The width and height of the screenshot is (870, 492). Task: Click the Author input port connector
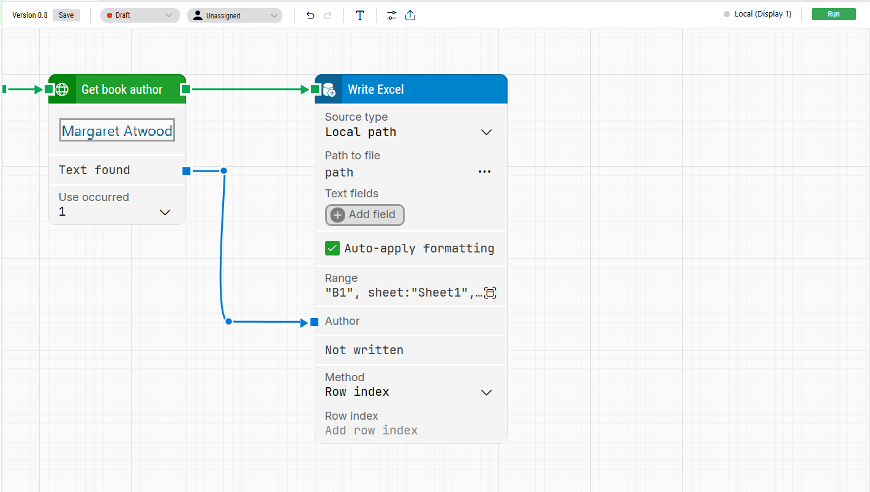(x=315, y=322)
